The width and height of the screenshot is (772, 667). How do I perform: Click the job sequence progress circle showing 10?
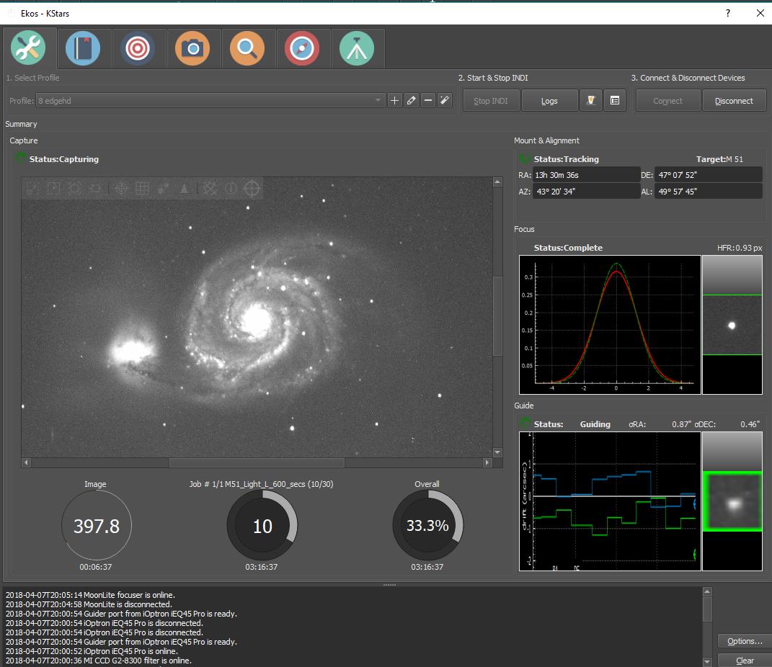pos(262,525)
